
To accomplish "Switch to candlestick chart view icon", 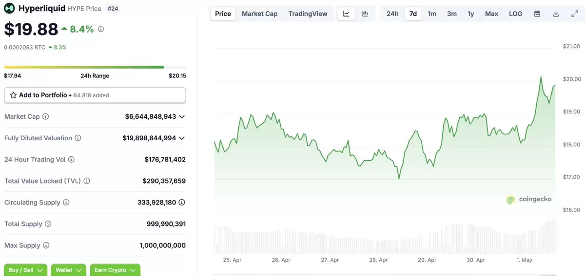I will click(365, 14).
